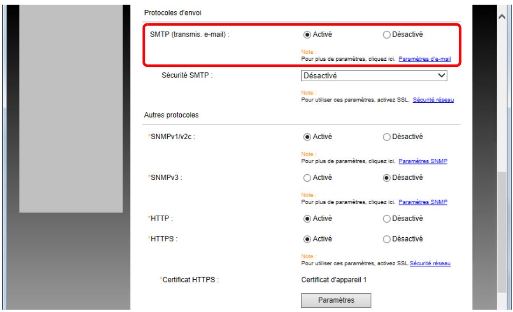This screenshot has height=312, width=513.
Task: Select Désactivé for the HTTPS protocol
Action: [x=386, y=239]
